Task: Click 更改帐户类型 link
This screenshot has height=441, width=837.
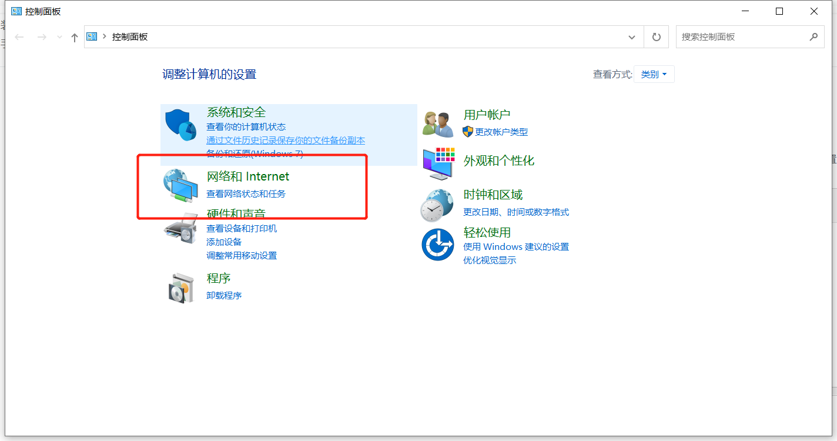Action: pos(501,132)
